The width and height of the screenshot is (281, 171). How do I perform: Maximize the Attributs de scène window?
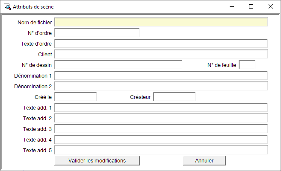251,7
